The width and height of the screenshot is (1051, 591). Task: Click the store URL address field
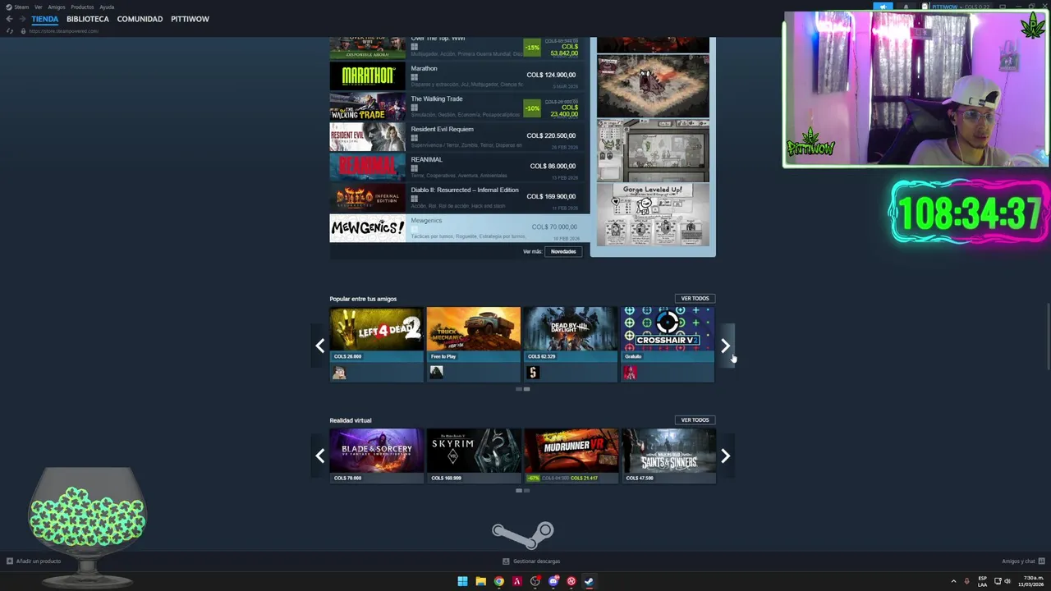(64, 31)
